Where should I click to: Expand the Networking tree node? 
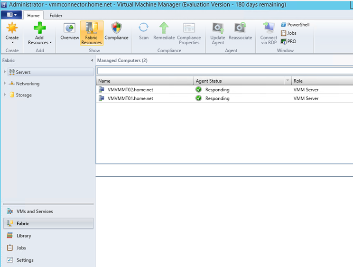(5, 83)
